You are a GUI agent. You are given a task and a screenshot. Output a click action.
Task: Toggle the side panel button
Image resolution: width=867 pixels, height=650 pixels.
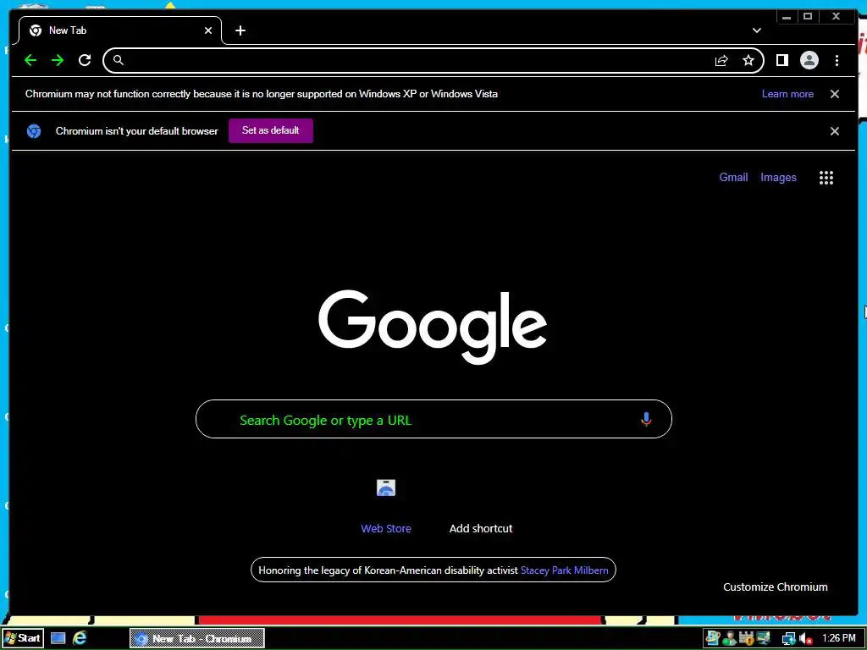(x=781, y=60)
